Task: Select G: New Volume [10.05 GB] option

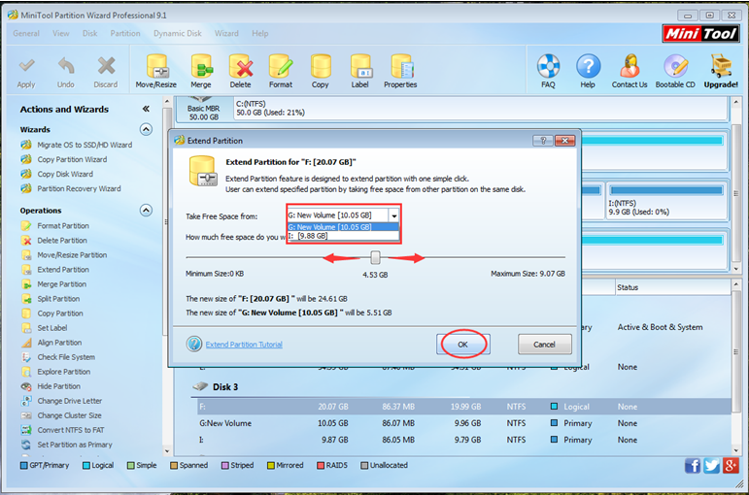Action: (x=343, y=227)
